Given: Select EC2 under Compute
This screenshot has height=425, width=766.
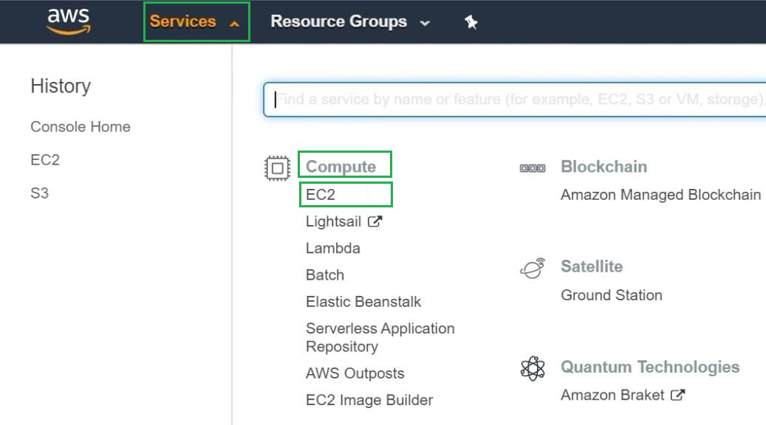Looking at the screenshot, I should 321,195.
